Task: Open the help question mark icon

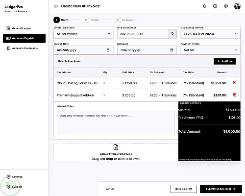Action: pos(215,6)
